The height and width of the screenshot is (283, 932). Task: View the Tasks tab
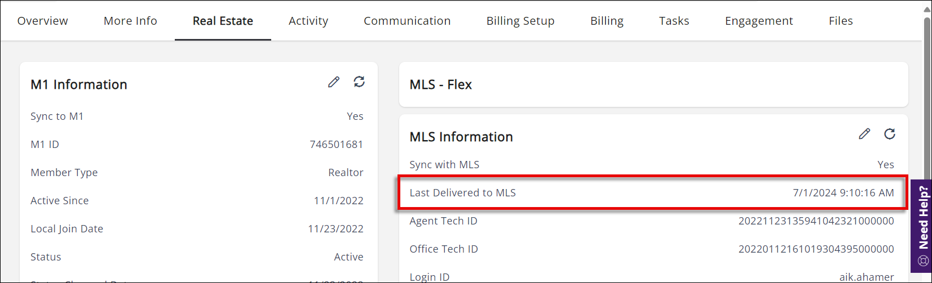tap(674, 21)
